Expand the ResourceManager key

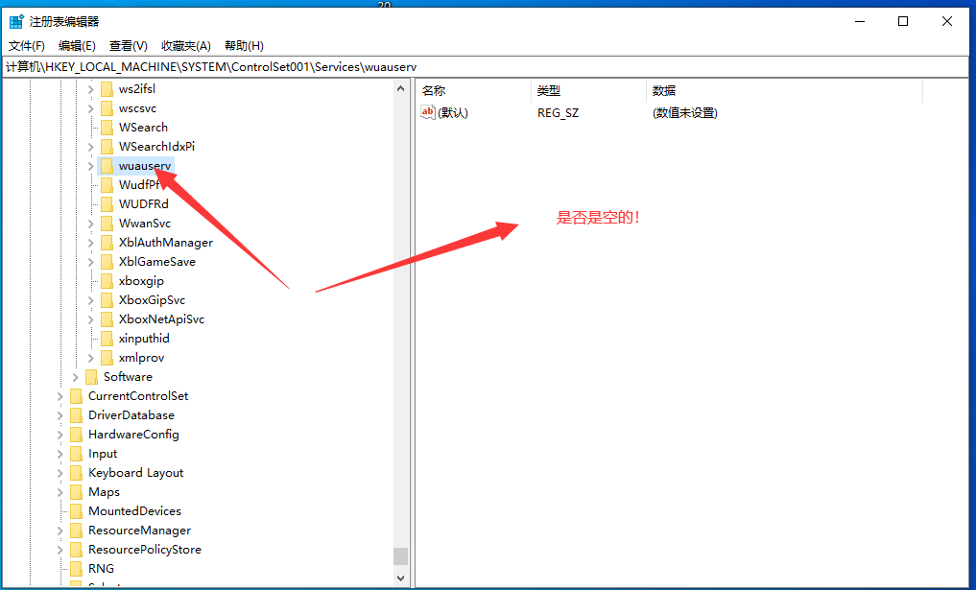(x=60, y=531)
